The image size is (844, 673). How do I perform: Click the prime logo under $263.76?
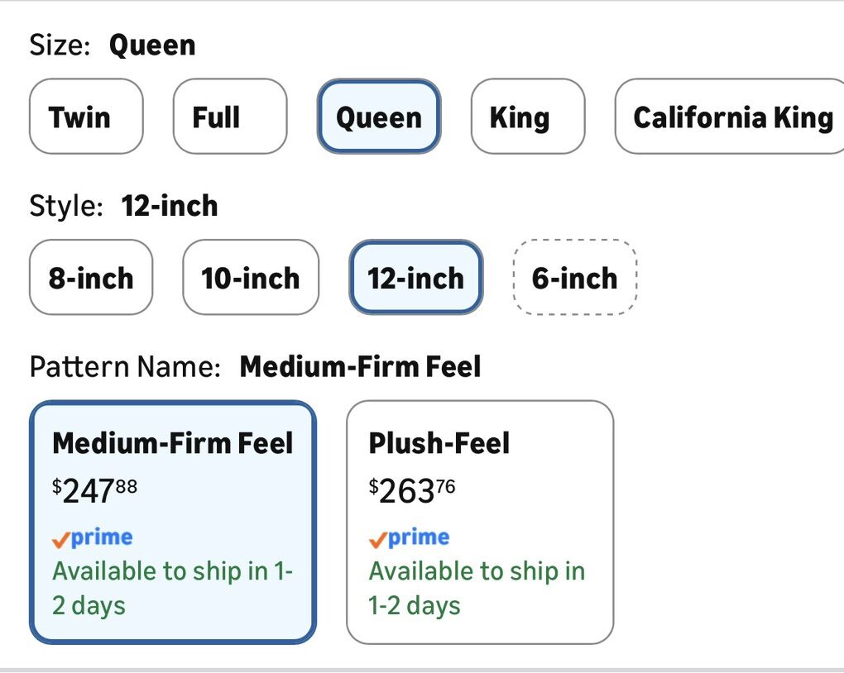point(410,538)
